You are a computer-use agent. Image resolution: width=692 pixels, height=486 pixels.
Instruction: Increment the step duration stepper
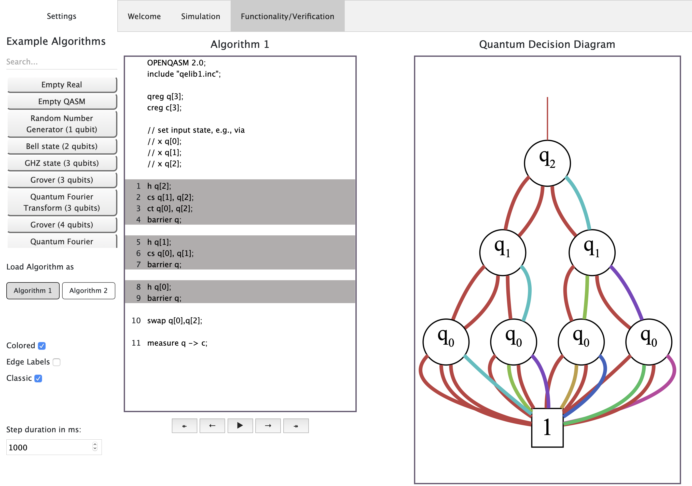pos(95,444)
